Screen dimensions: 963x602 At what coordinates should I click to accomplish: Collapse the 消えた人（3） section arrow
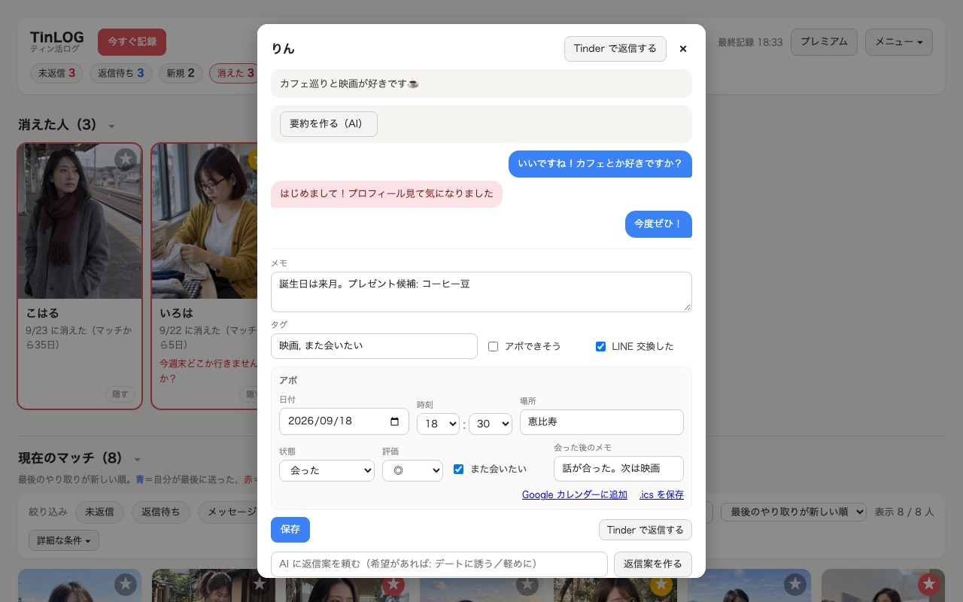coord(112,126)
